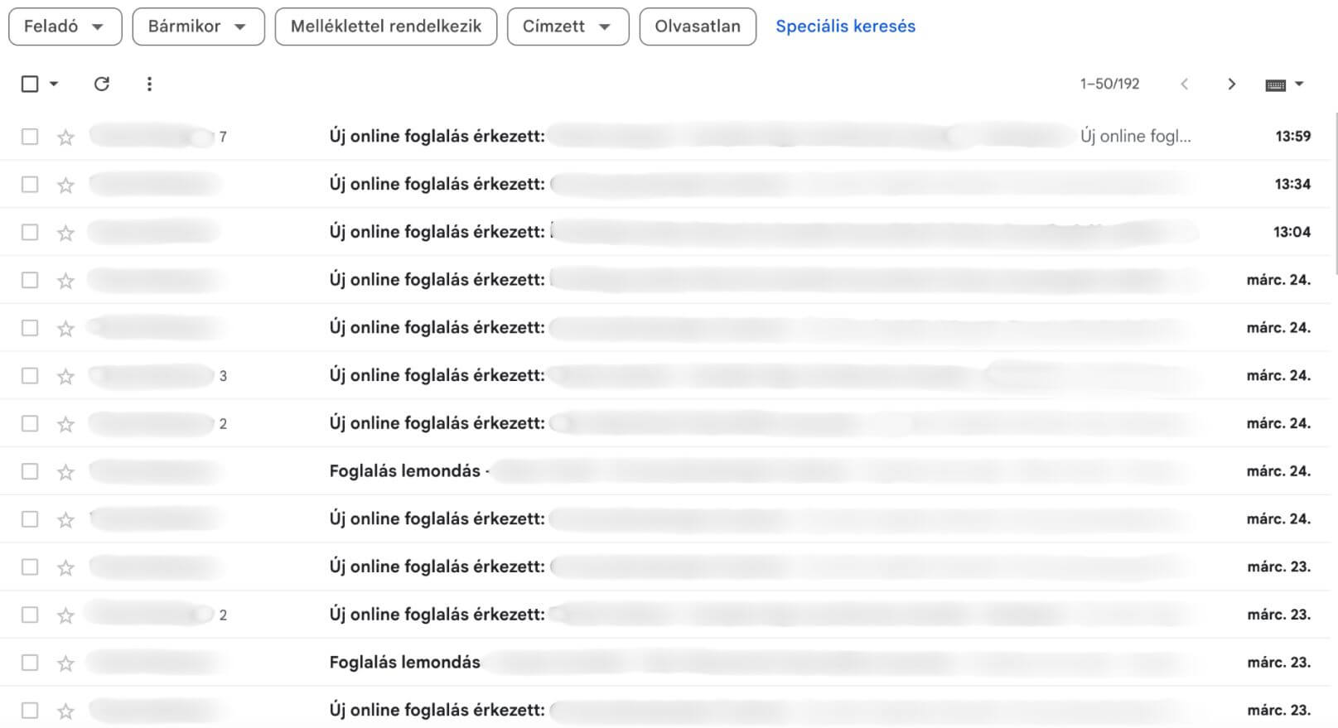Select the 13:34 email checkbox
Viewport: 1338px width, 728px height.
[30, 184]
